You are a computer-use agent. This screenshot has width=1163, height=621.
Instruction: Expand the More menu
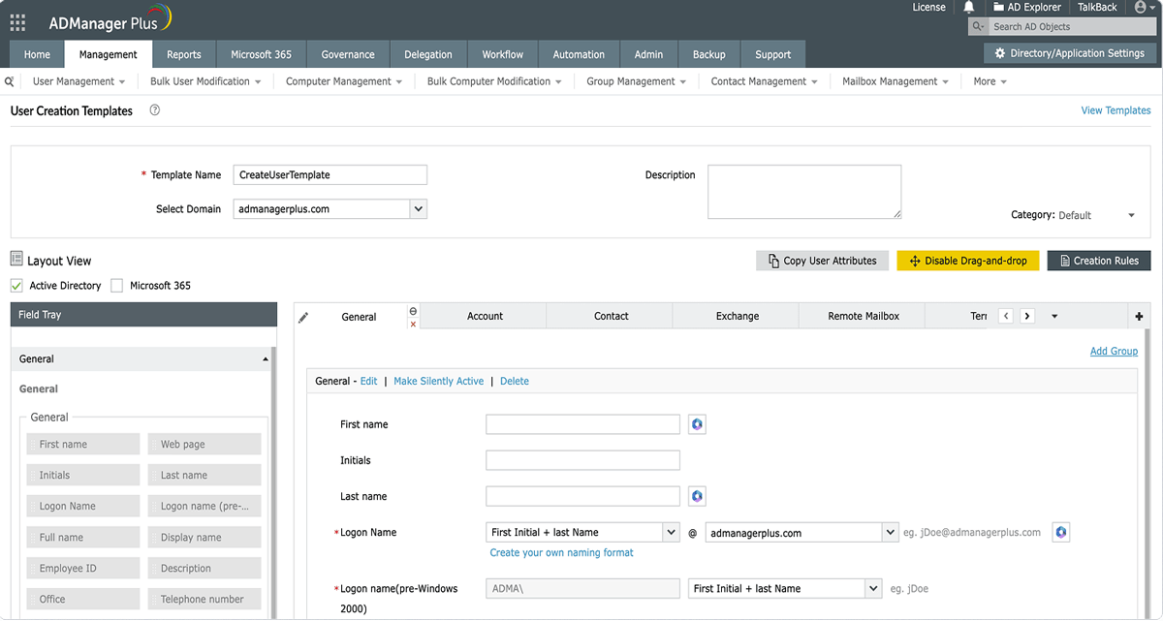click(x=990, y=81)
